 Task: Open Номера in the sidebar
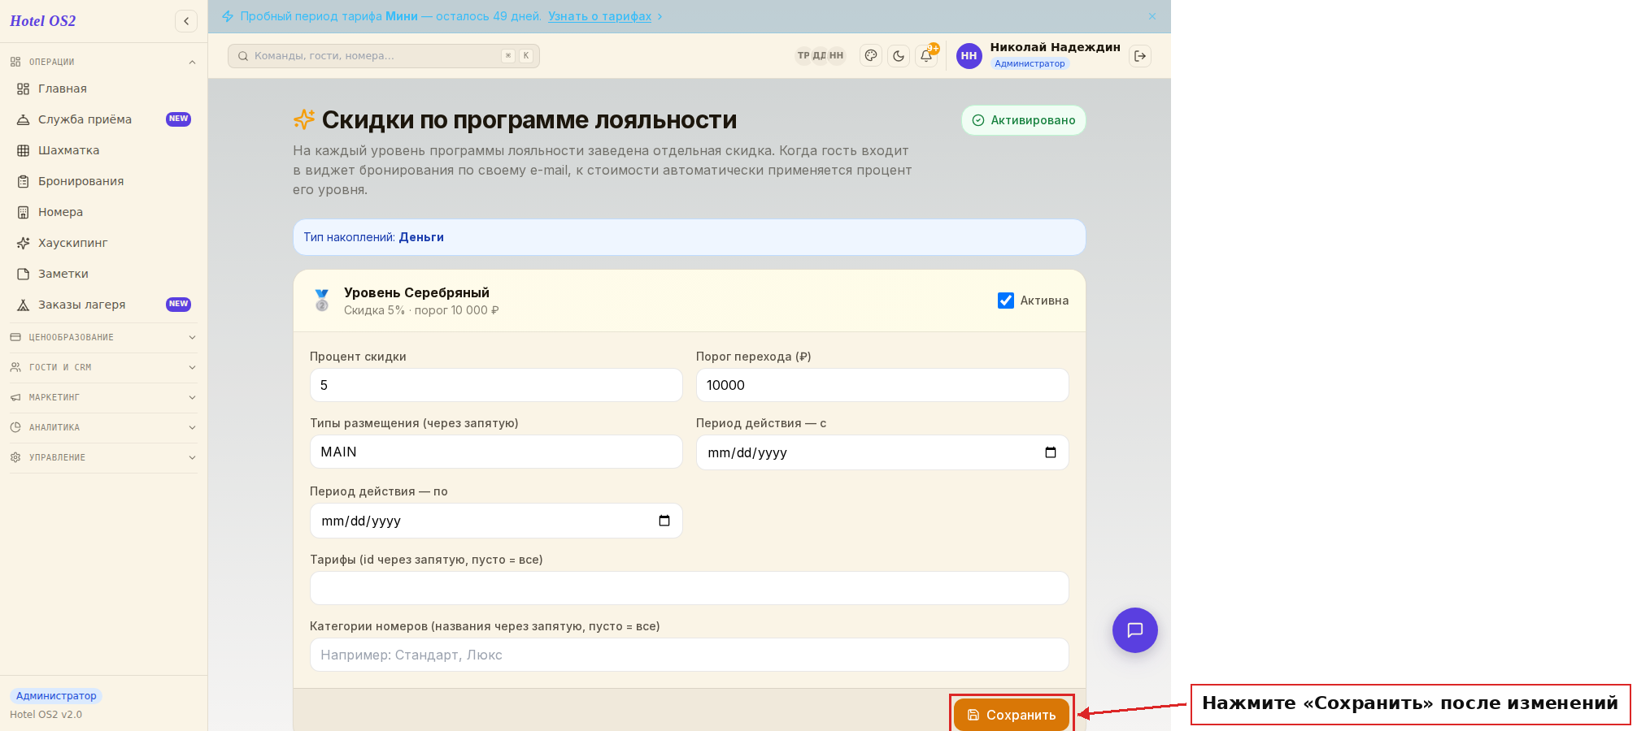click(103, 212)
